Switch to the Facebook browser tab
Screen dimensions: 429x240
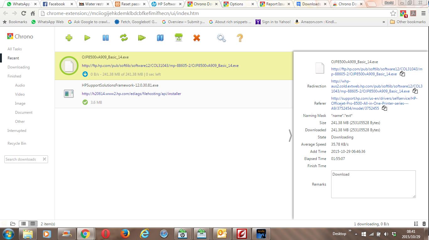[x=57, y=4]
